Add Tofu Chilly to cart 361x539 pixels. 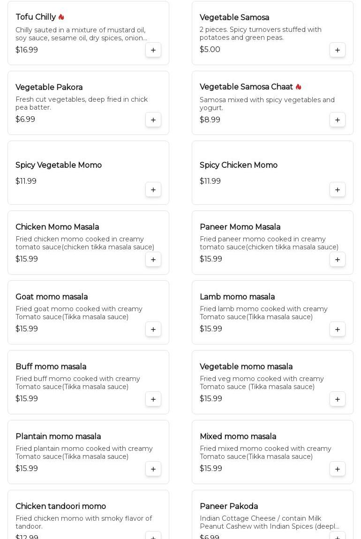coord(153,50)
